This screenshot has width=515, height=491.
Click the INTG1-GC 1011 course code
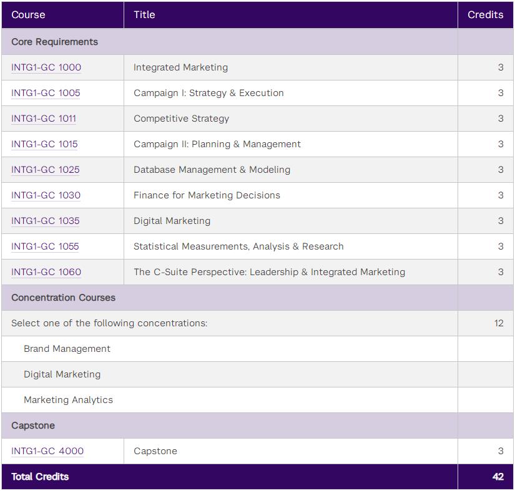44,119
